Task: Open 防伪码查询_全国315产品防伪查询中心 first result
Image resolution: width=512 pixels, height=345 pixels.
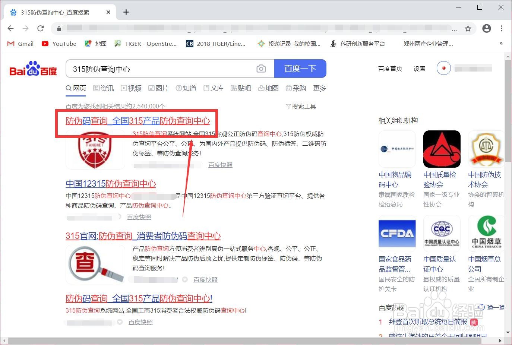Action: 138,121
